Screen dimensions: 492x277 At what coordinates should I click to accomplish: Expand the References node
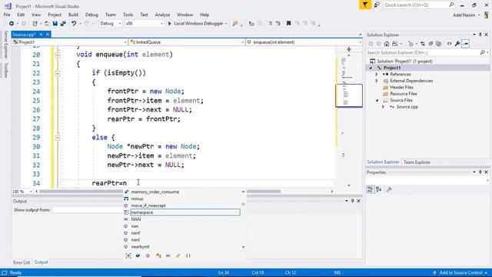[x=377, y=75]
